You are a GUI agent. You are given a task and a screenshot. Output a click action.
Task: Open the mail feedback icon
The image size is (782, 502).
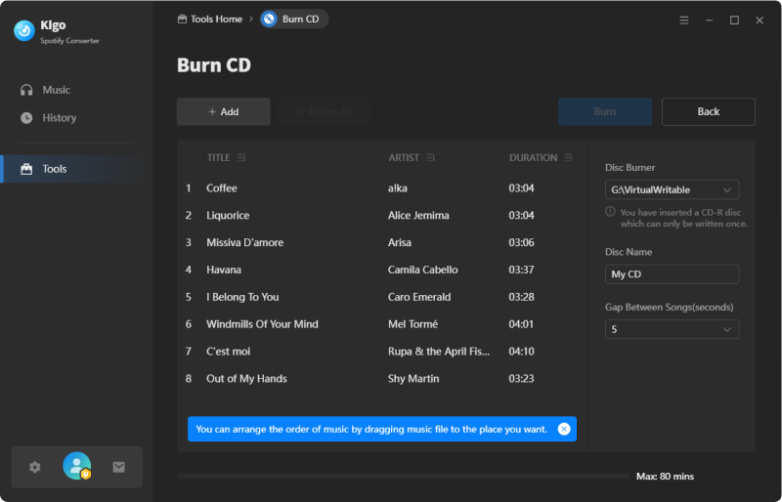click(x=118, y=467)
